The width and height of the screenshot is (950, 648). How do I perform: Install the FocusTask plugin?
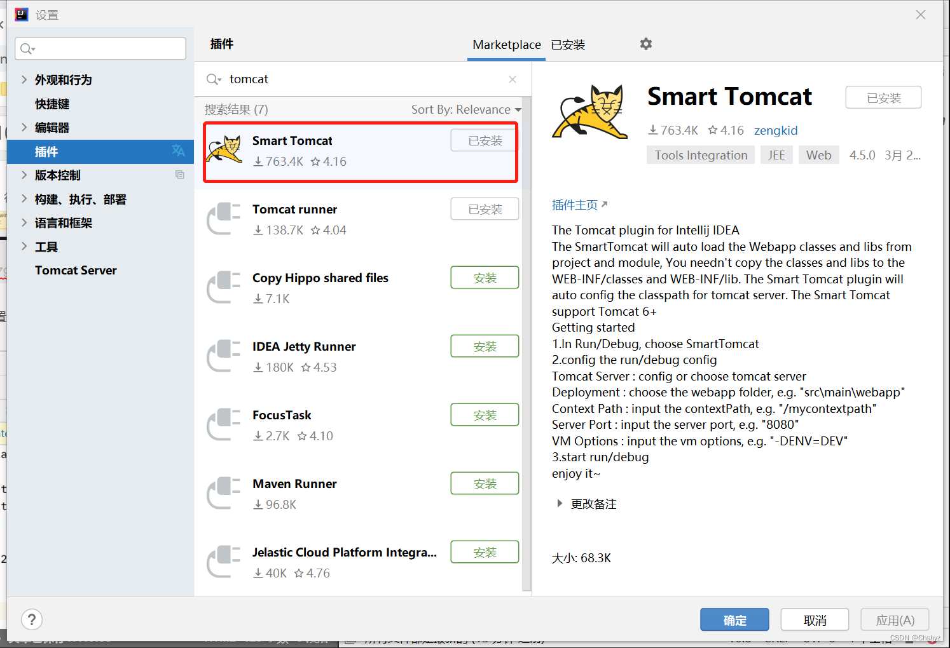(x=485, y=415)
